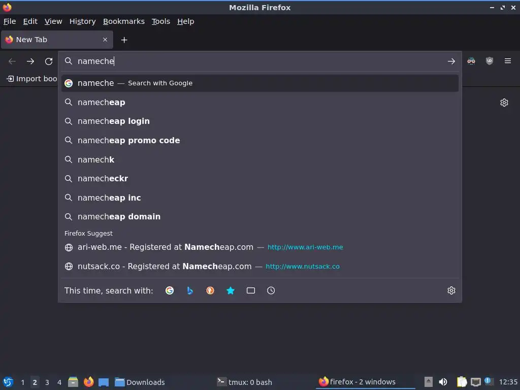
Task: Open the Edit menu
Action: tap(30, 21)
